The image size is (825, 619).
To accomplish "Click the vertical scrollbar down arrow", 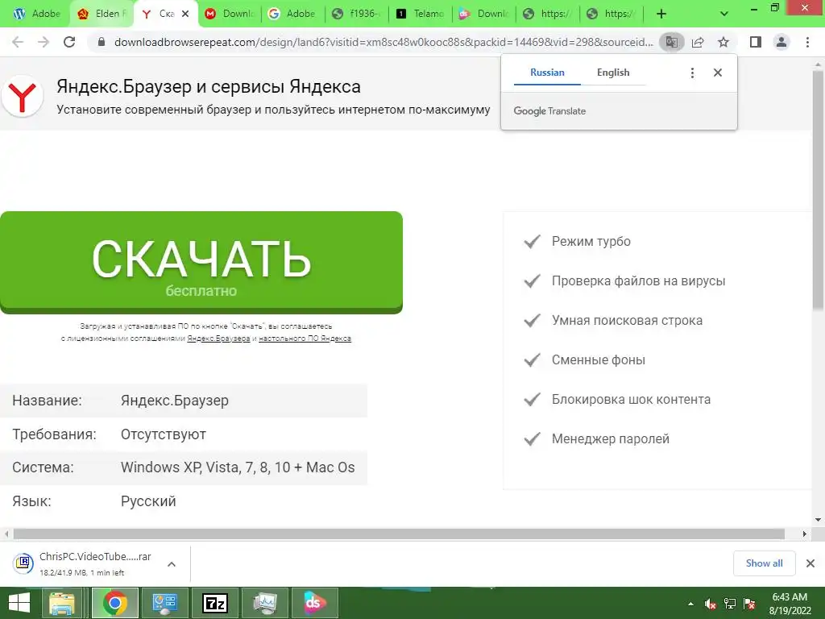I will click(819, 520).
